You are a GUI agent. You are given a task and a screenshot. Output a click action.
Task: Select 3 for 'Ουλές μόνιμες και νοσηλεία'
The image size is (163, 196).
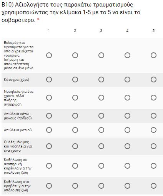tap(101, 146)
